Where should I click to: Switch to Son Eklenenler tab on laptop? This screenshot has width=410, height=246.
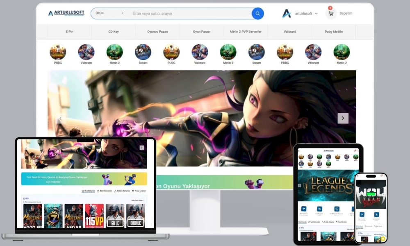(105, 191)
